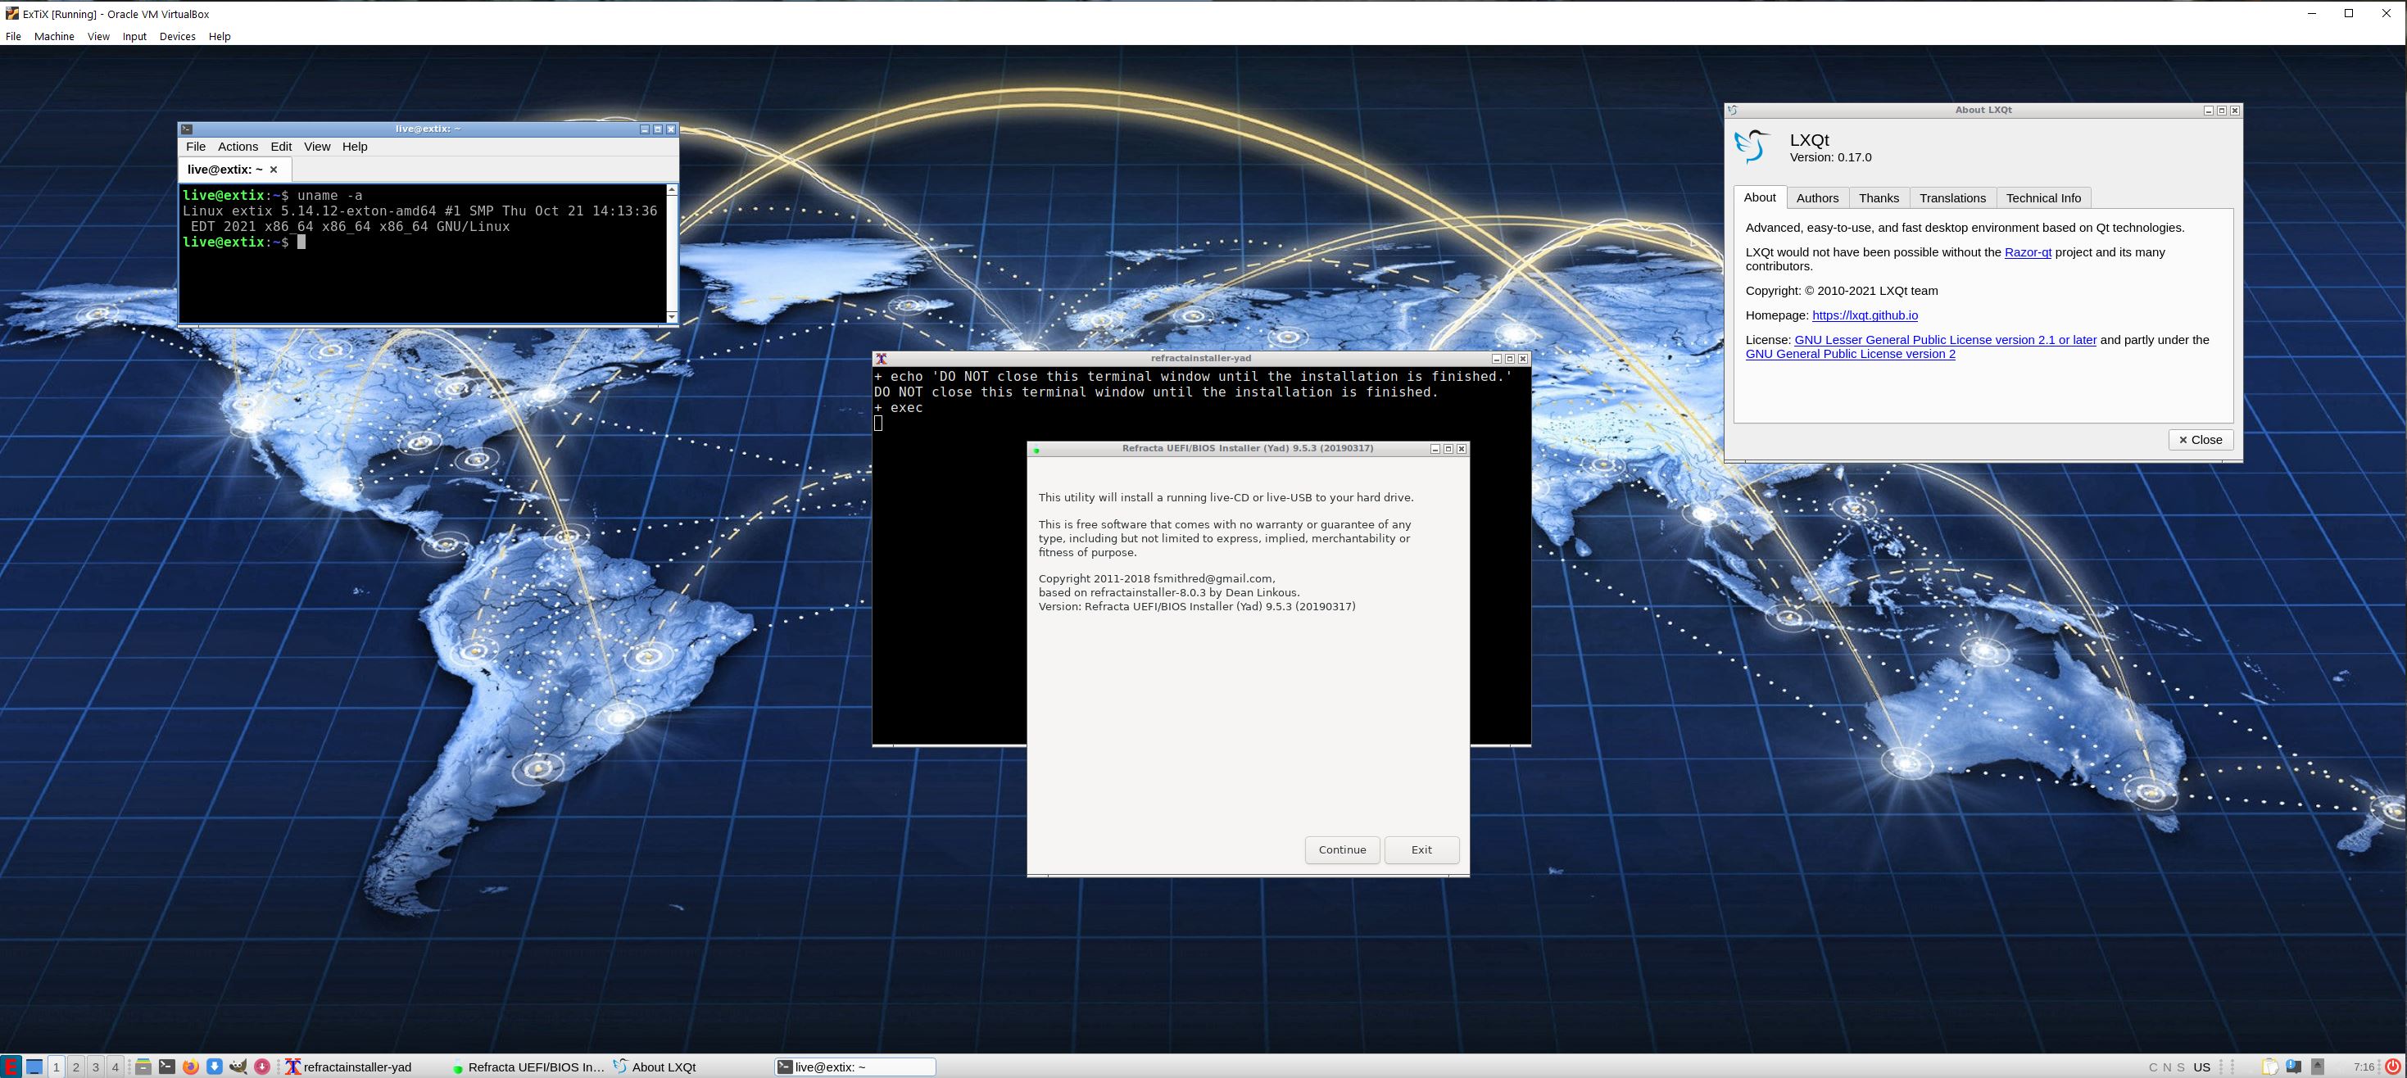Click the network notification tray icon
The height and width of the screenshot is (1078, 2407).
(x=2294, y=1067)
